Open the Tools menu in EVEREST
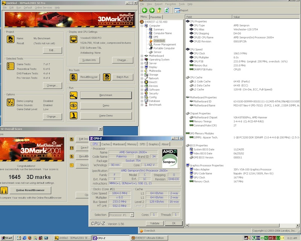 point(182,4)
